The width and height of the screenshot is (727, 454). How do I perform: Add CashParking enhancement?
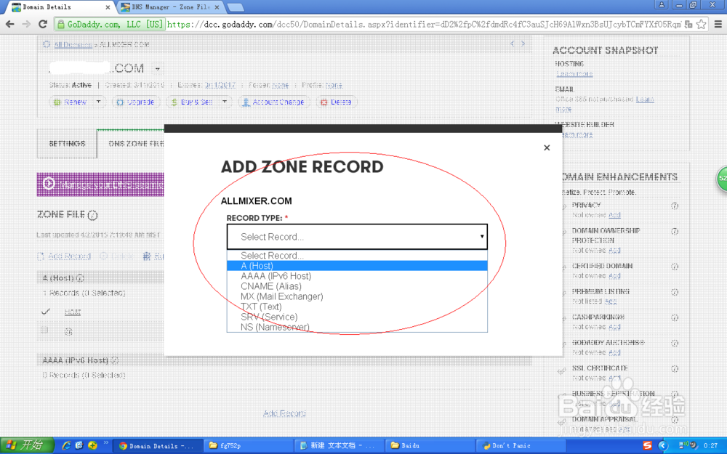coord(615,327)
